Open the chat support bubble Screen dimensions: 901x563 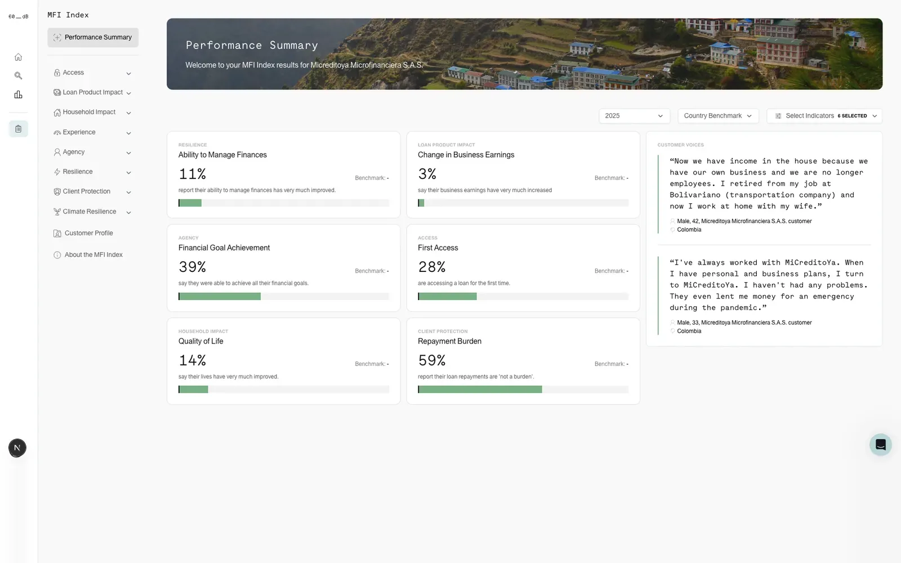(x=880, y=445)
